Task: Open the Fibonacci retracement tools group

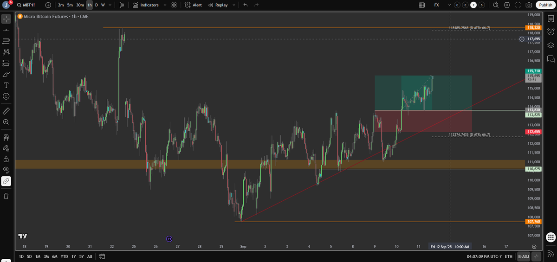Action: click(6, 40)
